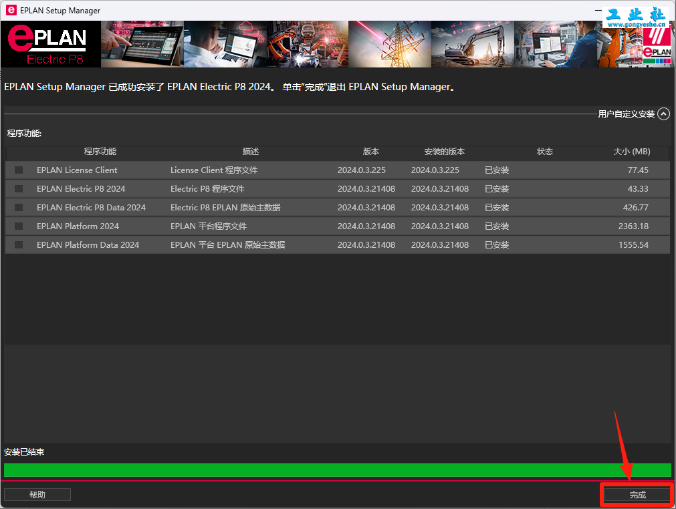
Task: Click the 描述 column header
Action: coord(251,152)
